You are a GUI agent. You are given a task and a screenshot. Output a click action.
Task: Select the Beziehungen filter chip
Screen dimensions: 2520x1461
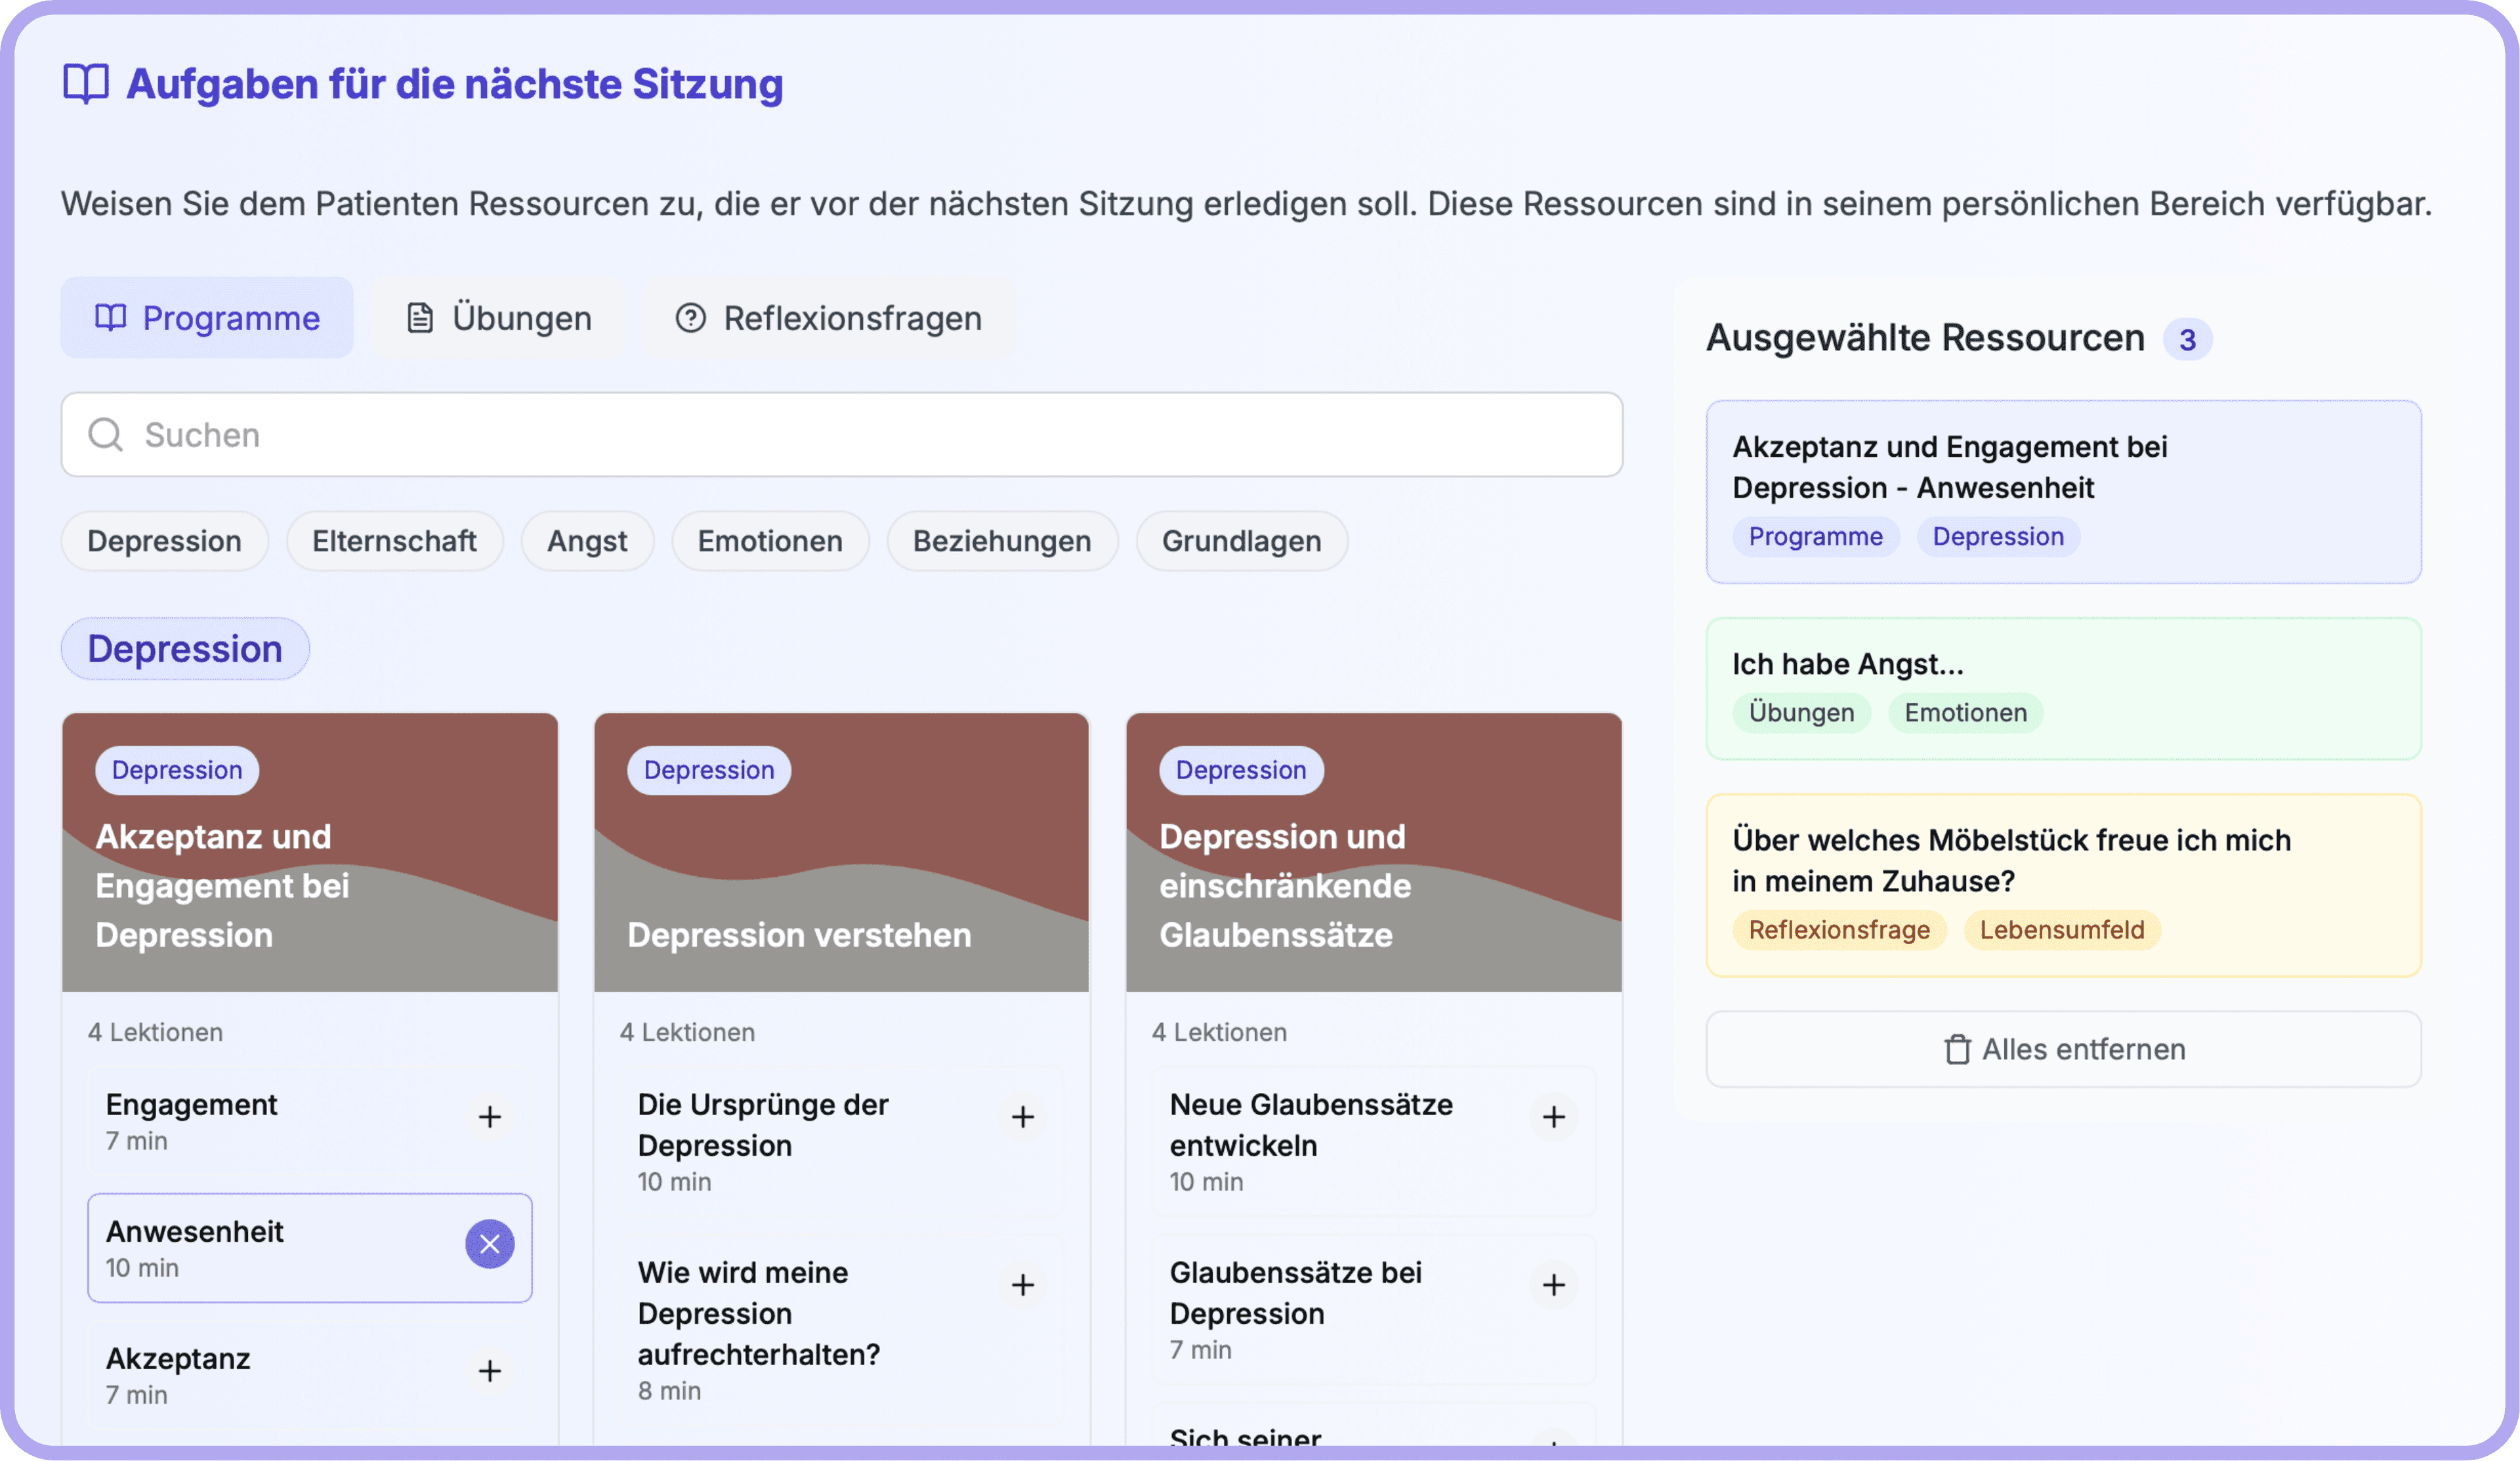(x=1002, y=541)
